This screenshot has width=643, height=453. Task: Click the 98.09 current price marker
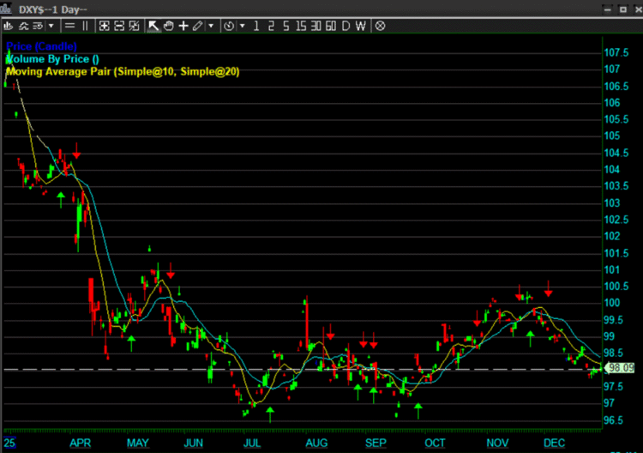[x=620, y=368]
